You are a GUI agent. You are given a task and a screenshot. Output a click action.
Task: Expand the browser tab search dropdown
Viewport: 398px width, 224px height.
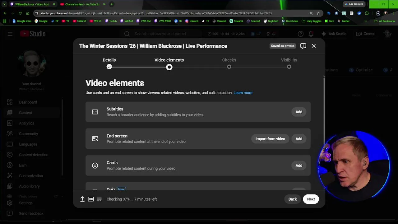[4, 4]
